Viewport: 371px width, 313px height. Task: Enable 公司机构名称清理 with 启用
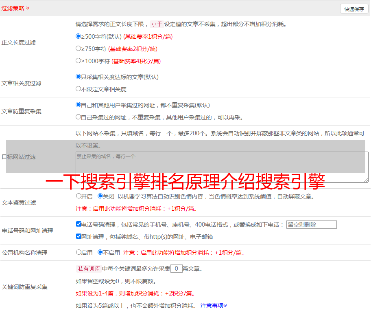tap(79, 252)
